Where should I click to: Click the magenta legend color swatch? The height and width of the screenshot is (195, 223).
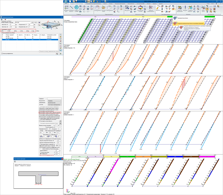207,157
